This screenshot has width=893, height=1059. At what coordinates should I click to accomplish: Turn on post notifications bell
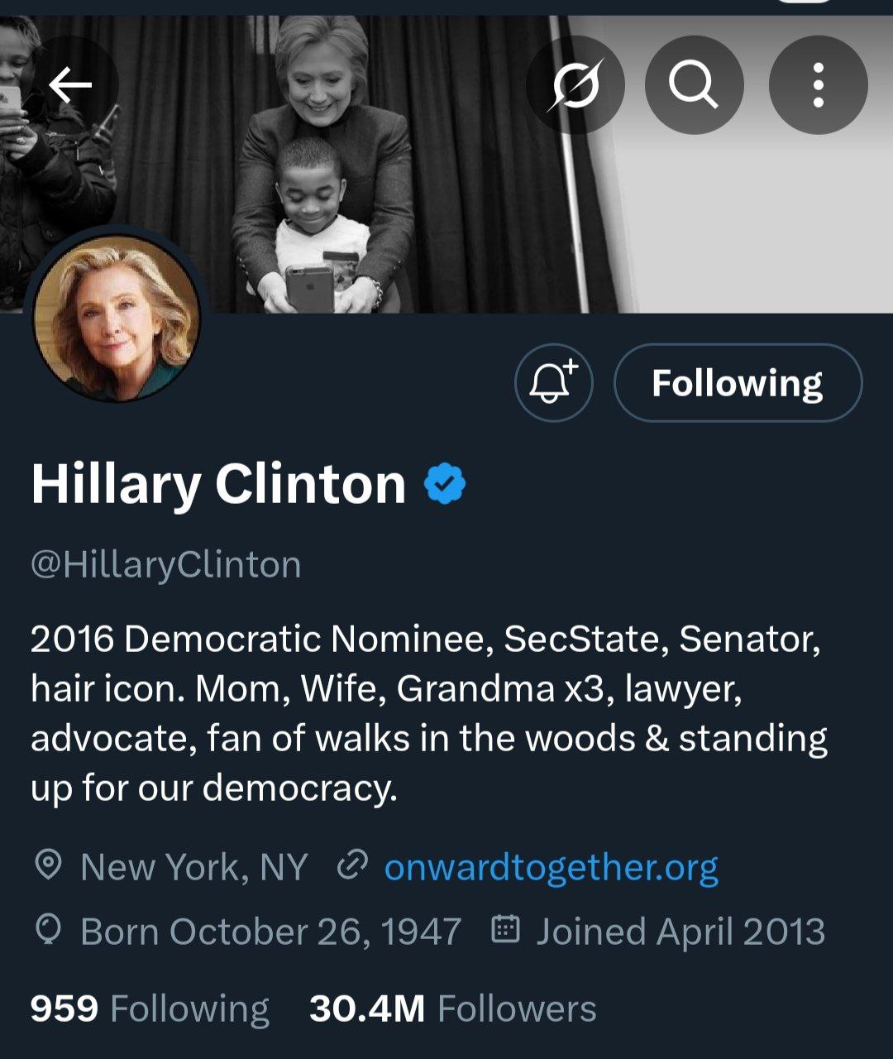coord(553,383)
